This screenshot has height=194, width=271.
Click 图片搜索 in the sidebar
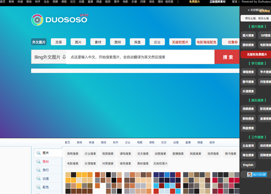(248, 35)
